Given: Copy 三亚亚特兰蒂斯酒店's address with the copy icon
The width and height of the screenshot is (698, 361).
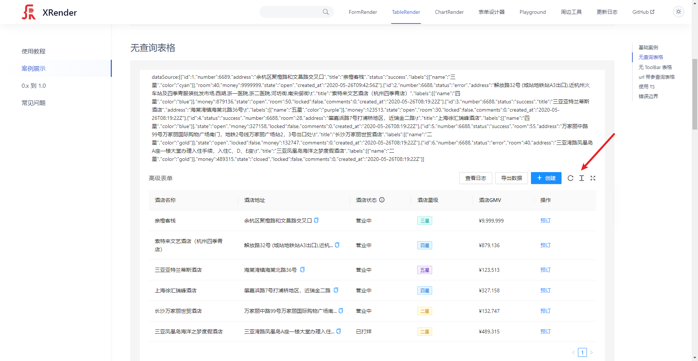Looking at the screenshot, I should [302, 270].
